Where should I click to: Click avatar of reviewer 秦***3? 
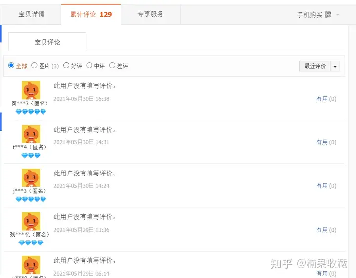click(31, 90)
